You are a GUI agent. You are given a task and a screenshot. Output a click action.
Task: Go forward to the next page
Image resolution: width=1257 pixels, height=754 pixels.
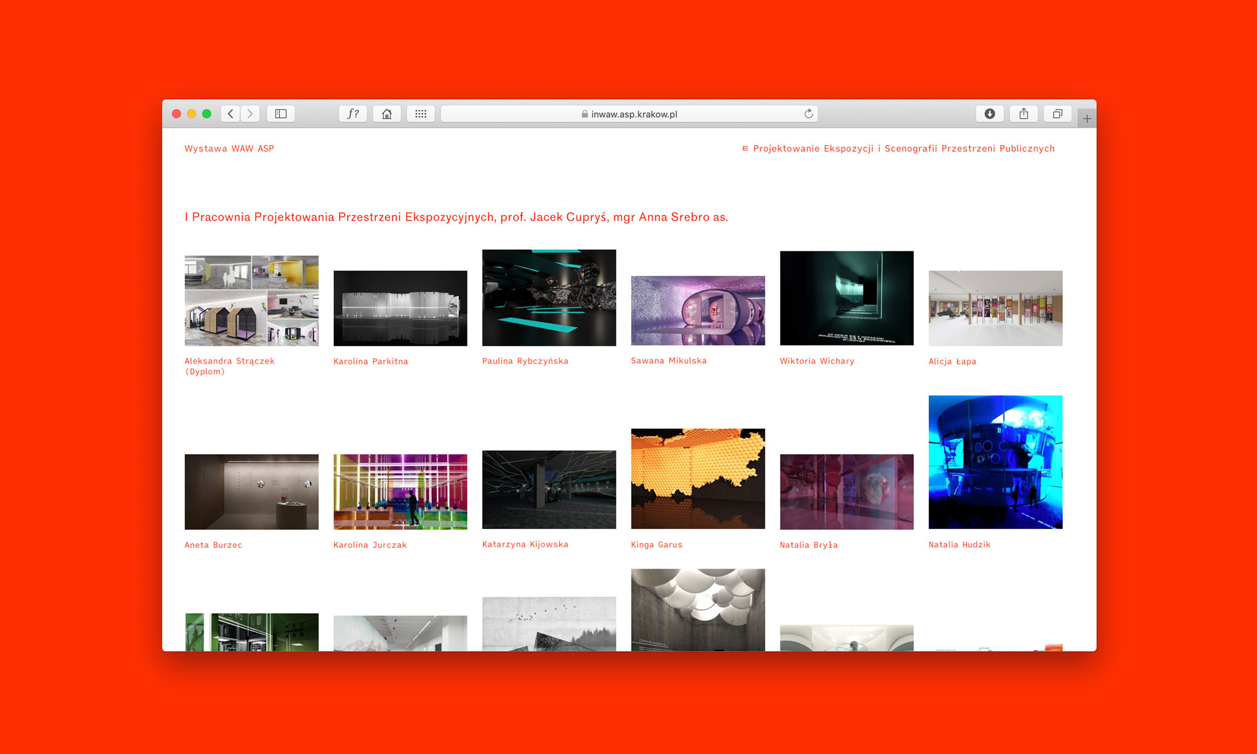click(250, 114)
